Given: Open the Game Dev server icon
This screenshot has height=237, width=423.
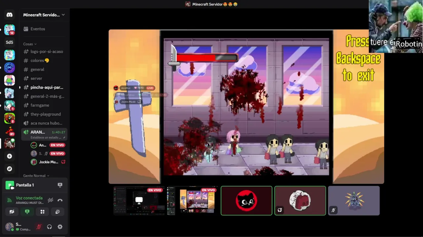Looking at the screenshot, I should (10, 67).
